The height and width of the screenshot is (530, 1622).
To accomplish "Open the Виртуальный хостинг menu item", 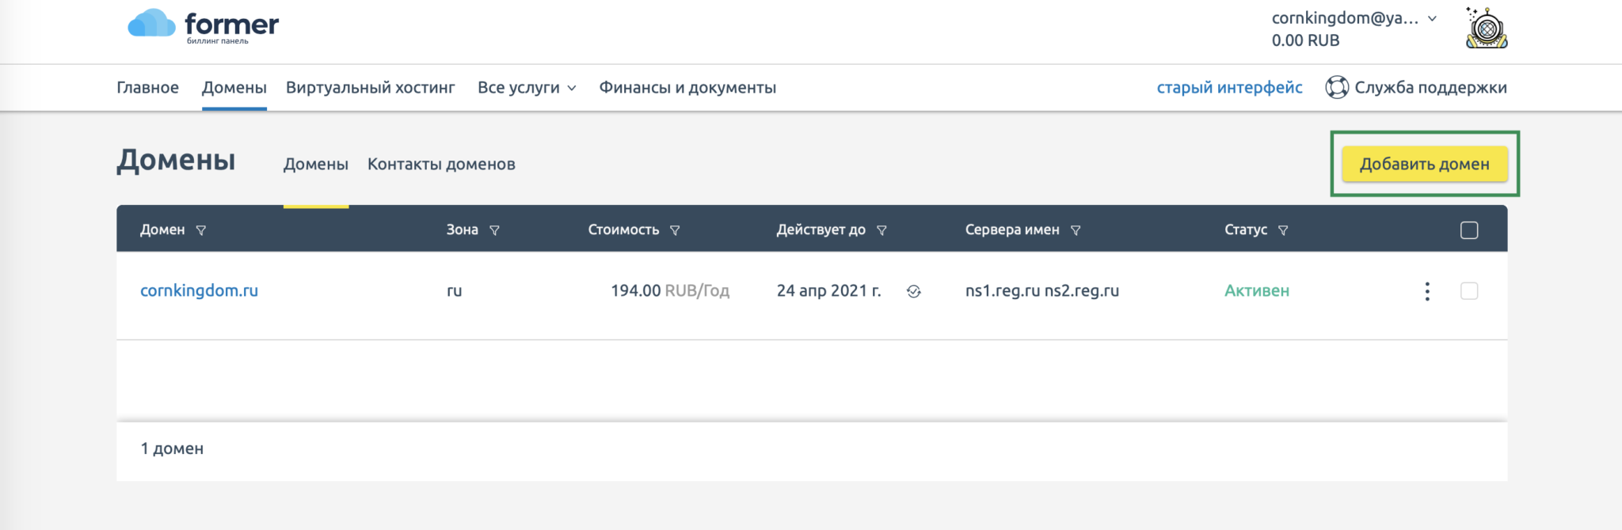I will (x=370, y=88).
